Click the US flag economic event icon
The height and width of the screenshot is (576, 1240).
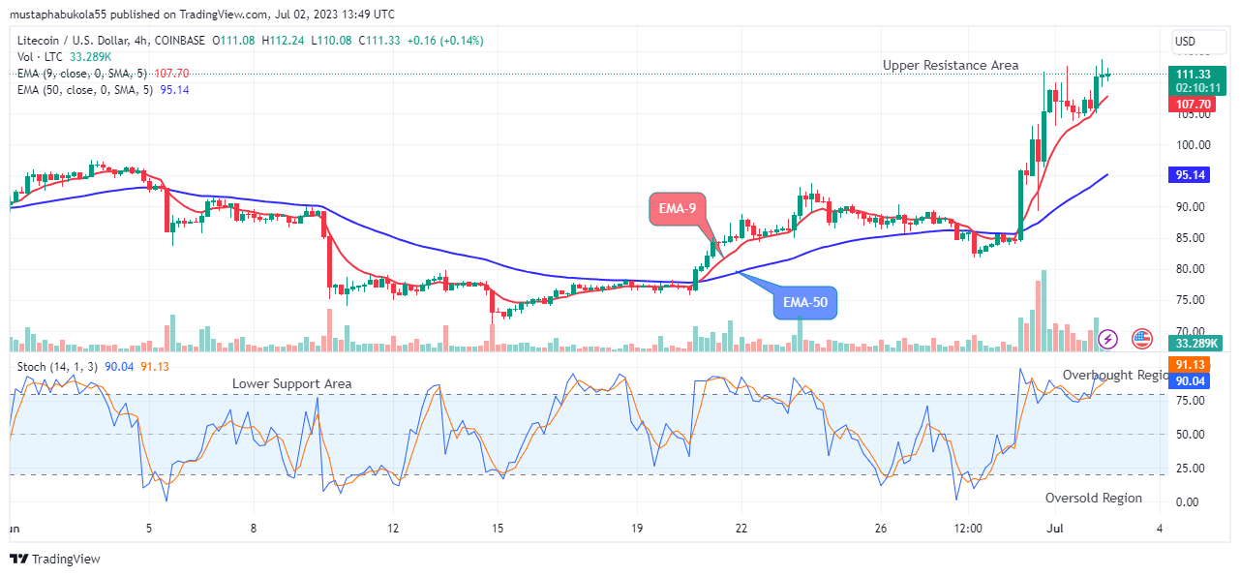click(1141, 339)
